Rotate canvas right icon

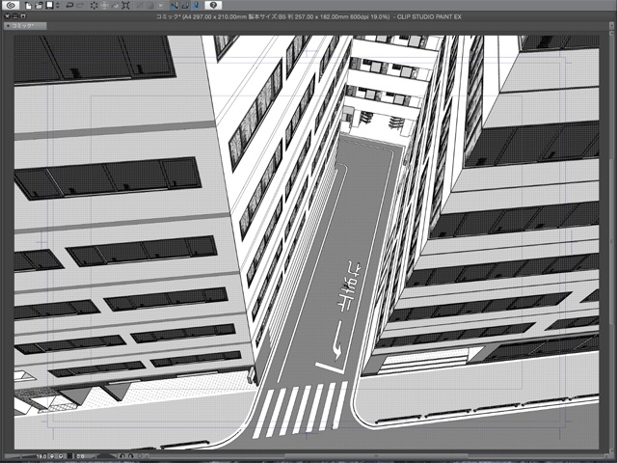(x=131, y=456)
